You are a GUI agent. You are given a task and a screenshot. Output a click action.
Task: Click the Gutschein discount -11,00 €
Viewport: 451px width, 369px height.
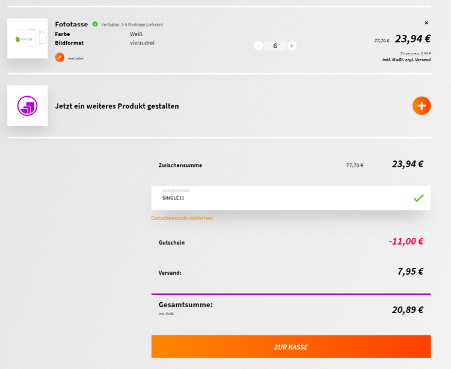click(x=406, y=242)
